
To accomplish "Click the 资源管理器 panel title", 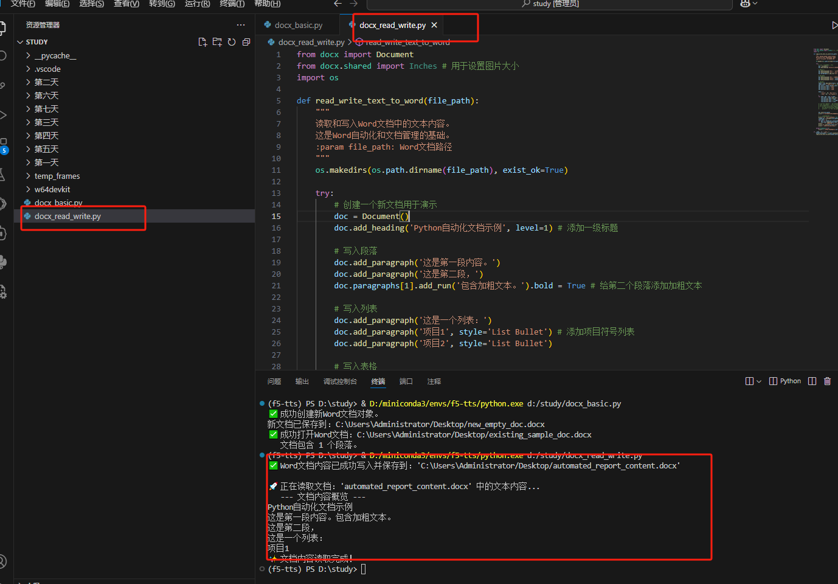I will click(43, 25).
